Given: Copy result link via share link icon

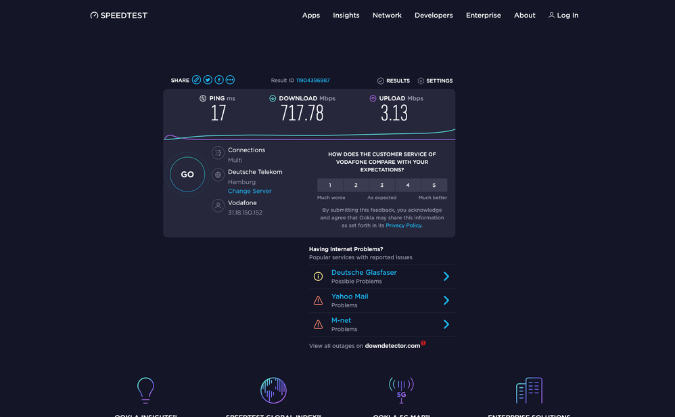Looking at the screenshot, I should 196,80.
